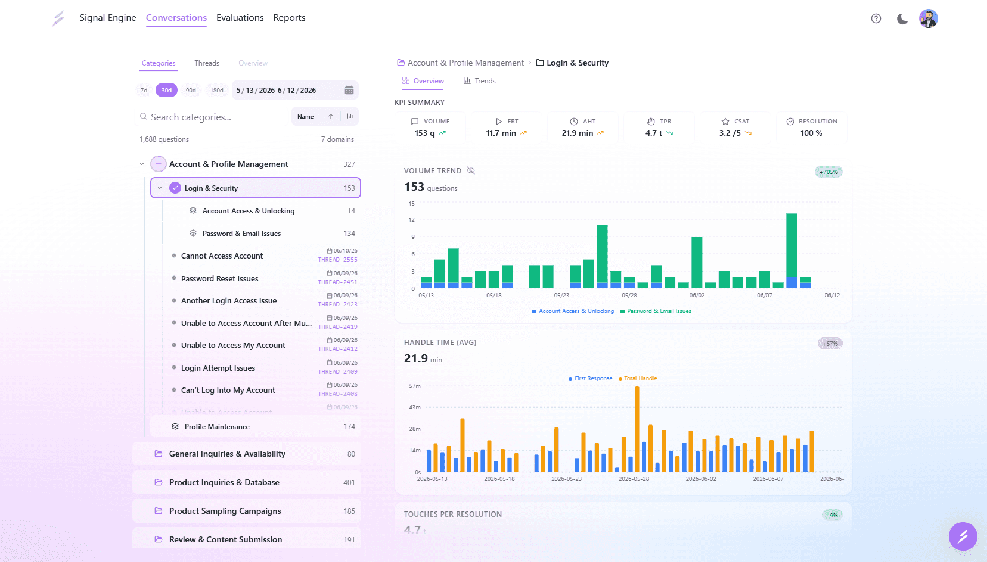Toggle First Response legend series
Viewport: 987px width, 562px height.
click(591, 378)
